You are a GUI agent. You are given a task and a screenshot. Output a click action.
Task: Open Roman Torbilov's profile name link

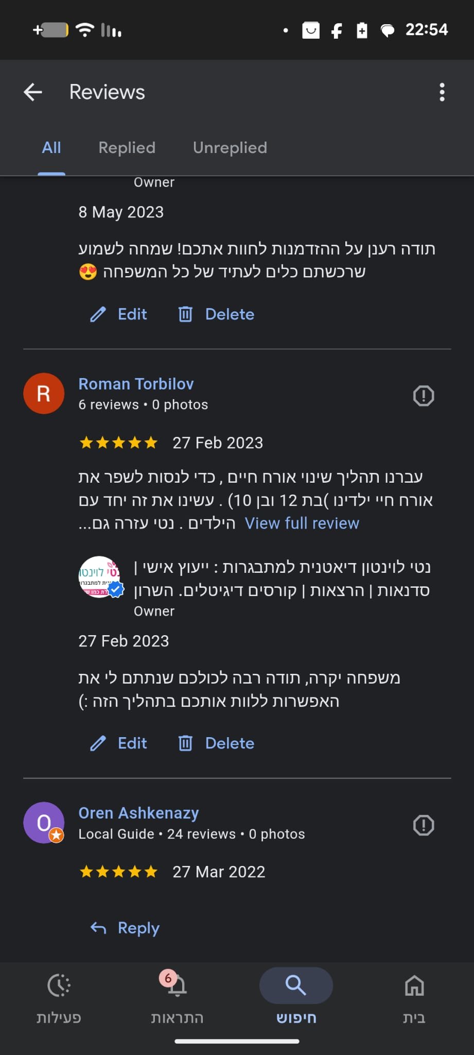pos(136,384)
